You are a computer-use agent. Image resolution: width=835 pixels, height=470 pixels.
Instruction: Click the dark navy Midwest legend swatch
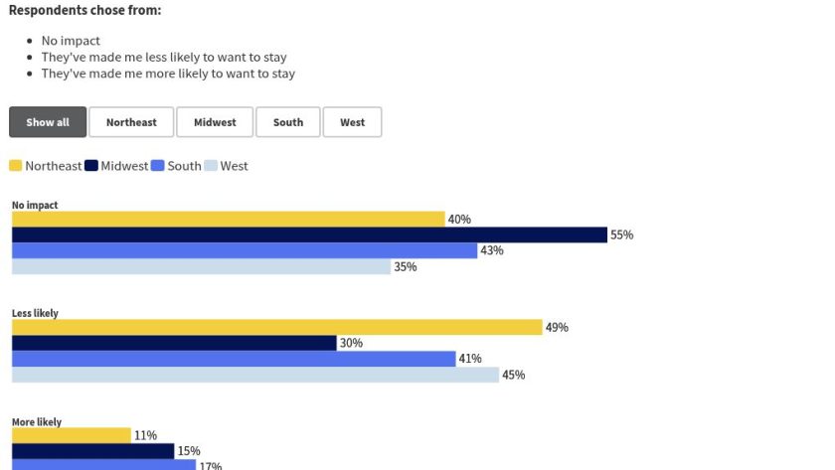coord(91,166)
